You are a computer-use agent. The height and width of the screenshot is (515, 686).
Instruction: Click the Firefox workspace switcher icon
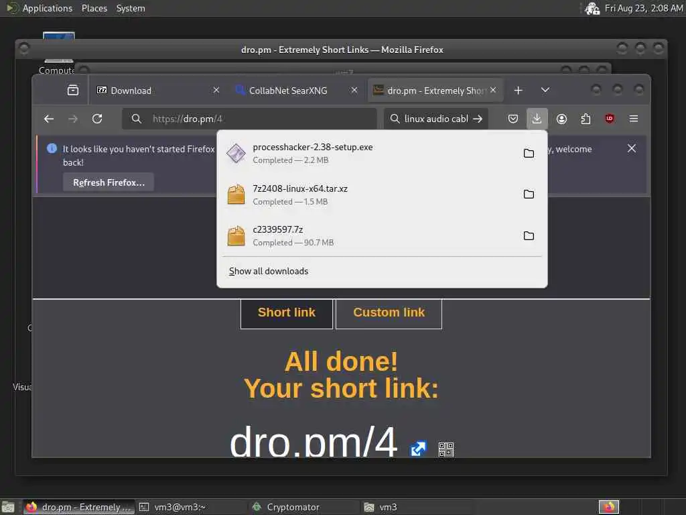(x=609, y=507)
